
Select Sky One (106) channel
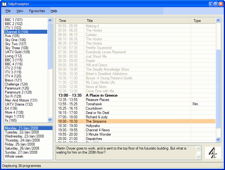pyautogui.click(x=26, y=40)
